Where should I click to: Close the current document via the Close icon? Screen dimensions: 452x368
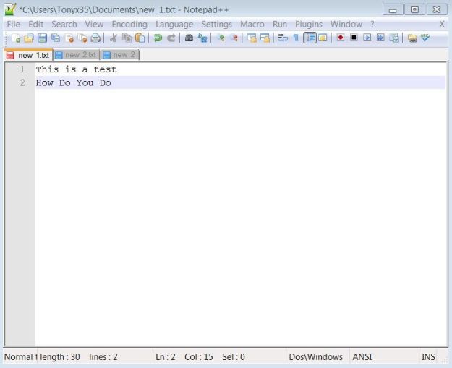coord(69,38)
